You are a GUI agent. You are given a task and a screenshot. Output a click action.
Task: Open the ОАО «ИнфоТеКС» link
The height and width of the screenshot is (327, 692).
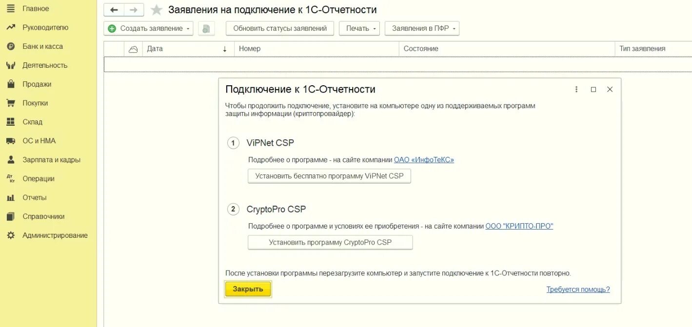pyautogui.click(x=424, y=159)
